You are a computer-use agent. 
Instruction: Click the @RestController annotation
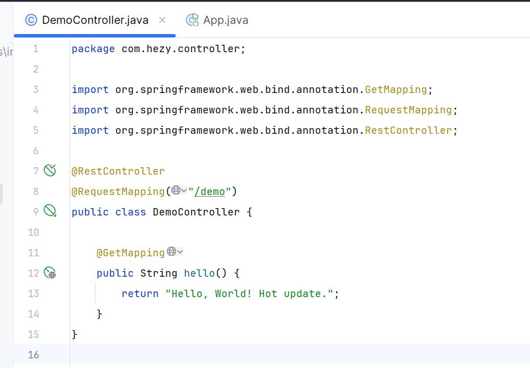118,171
